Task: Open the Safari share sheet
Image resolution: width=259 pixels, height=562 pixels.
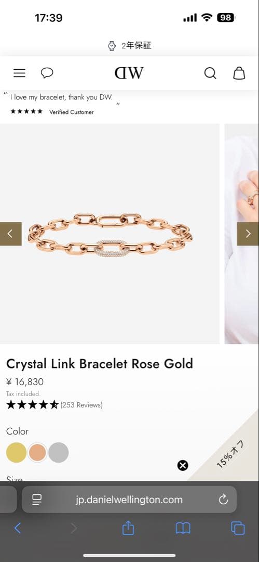Action: 128,528
